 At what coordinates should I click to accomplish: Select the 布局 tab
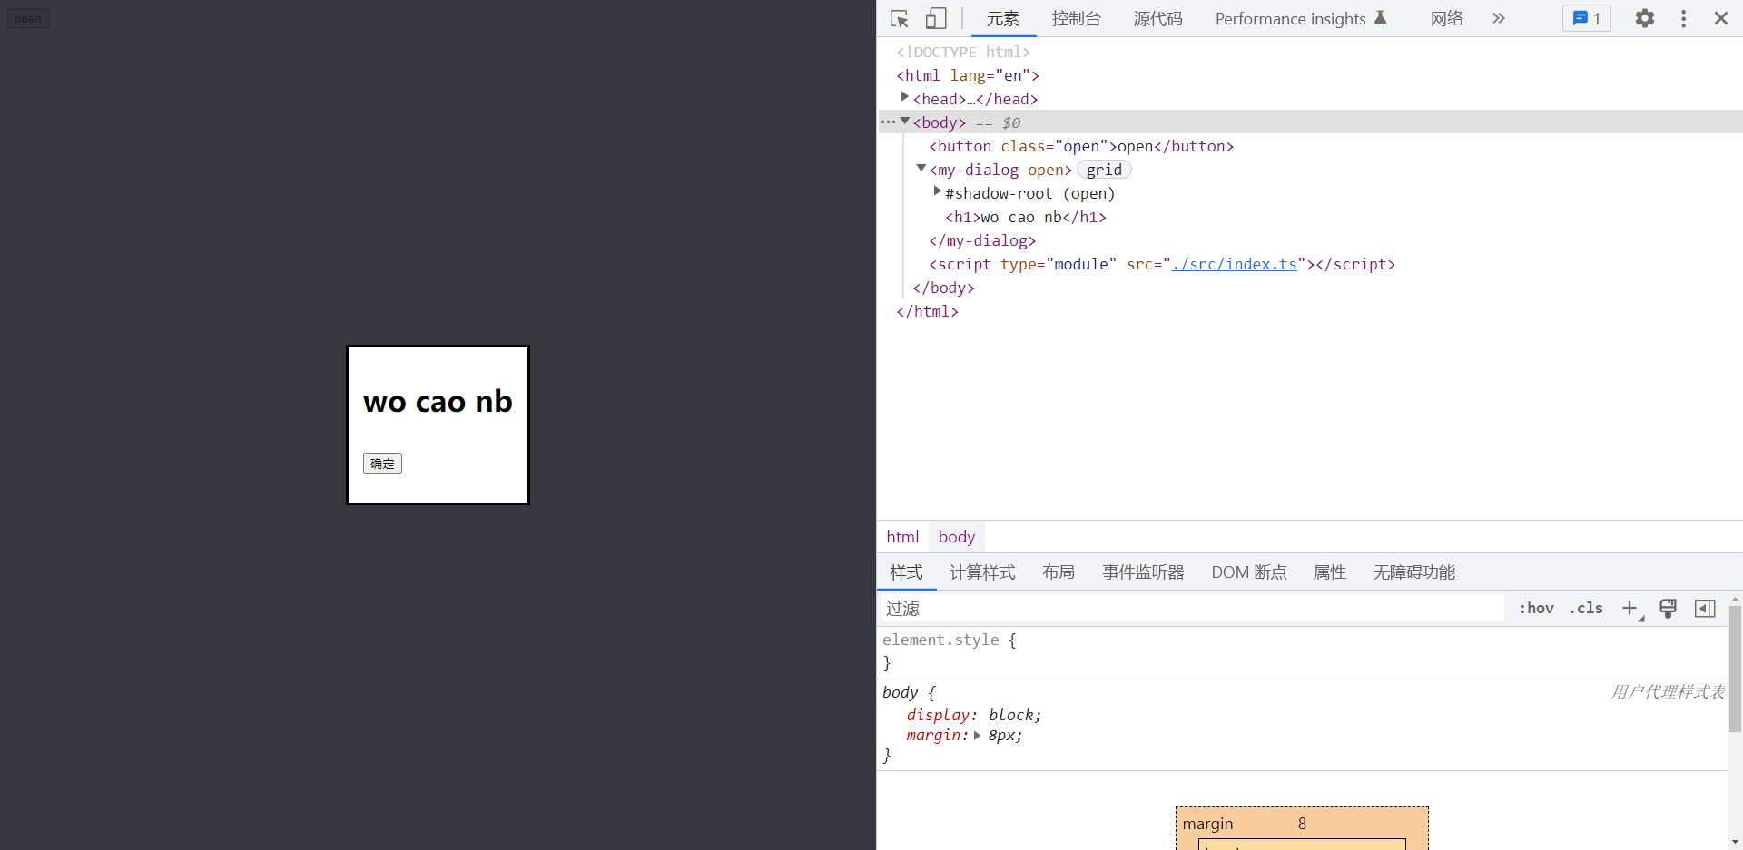1059,572
